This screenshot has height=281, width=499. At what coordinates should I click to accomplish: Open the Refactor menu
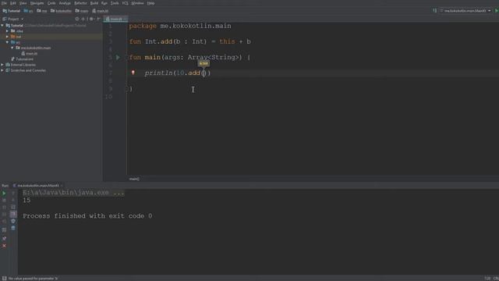(80, 3)
